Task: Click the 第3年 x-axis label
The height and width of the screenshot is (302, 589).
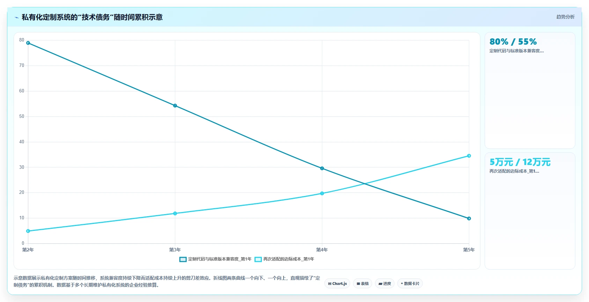Action: click(175, 250)
